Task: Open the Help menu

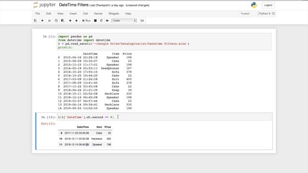Action: [x=128, y=13]
